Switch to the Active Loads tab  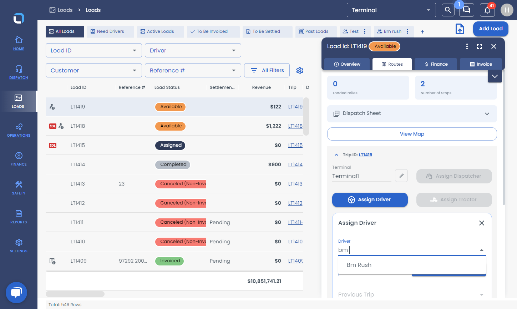(x=161, y=31)
